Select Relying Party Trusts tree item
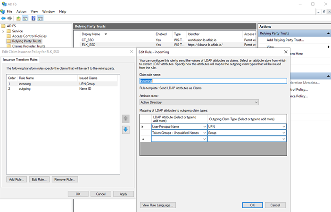Viewport: 331px width, 212px height. pos(26,41)
